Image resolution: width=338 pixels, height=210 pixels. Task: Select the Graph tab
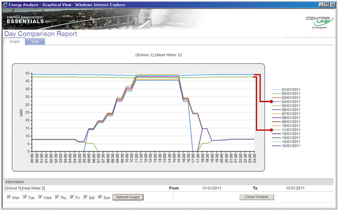pyautogui.click(x=15, y=42)
